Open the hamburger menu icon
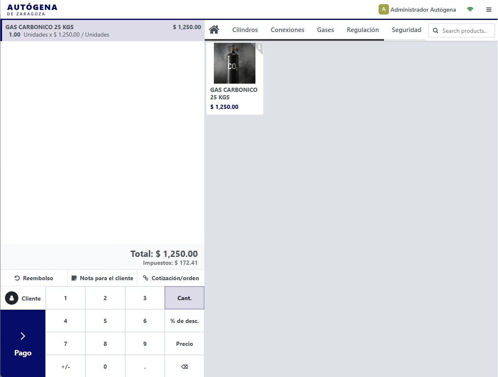This screenshot has height=377, width=498. (x=489, y=10)
